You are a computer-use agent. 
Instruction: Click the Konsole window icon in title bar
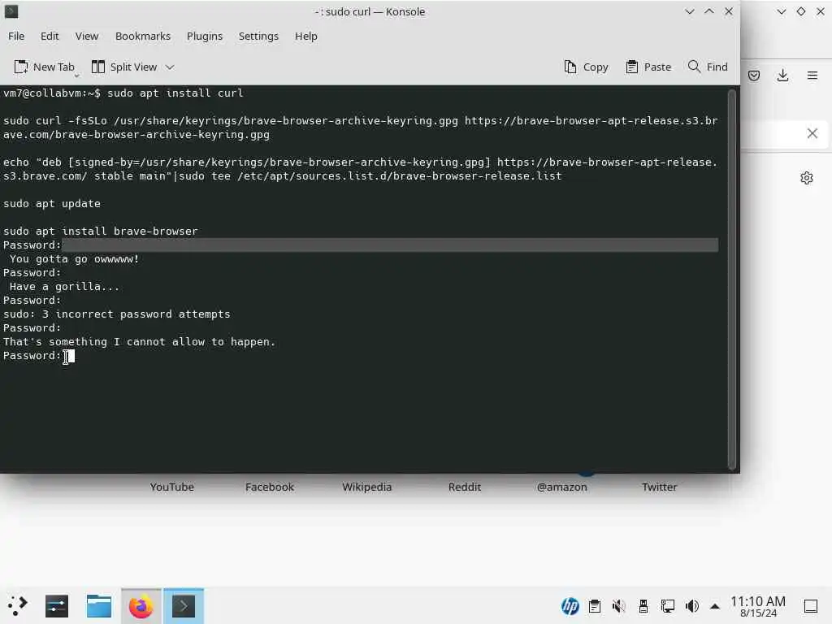coord(11,11)
